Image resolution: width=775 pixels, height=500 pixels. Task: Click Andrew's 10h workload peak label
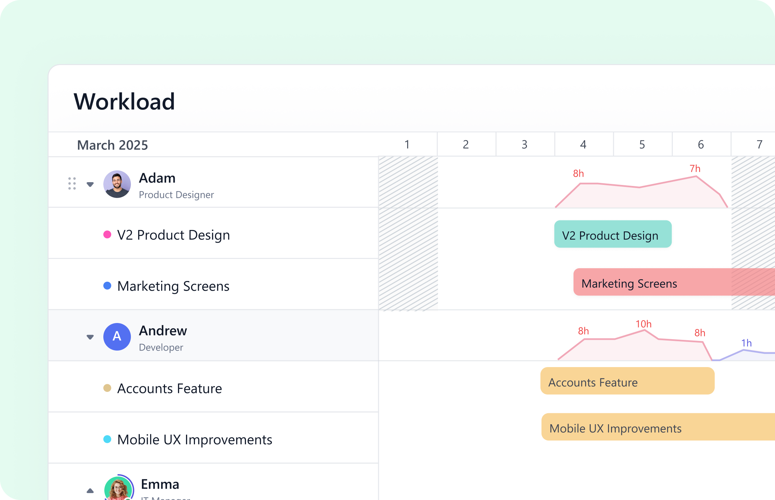tap(643, 324)
